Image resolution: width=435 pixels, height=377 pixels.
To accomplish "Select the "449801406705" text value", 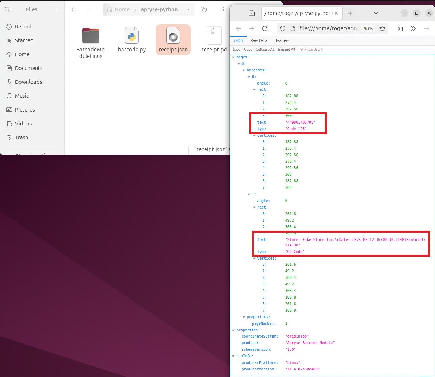I will click(300, 122).
